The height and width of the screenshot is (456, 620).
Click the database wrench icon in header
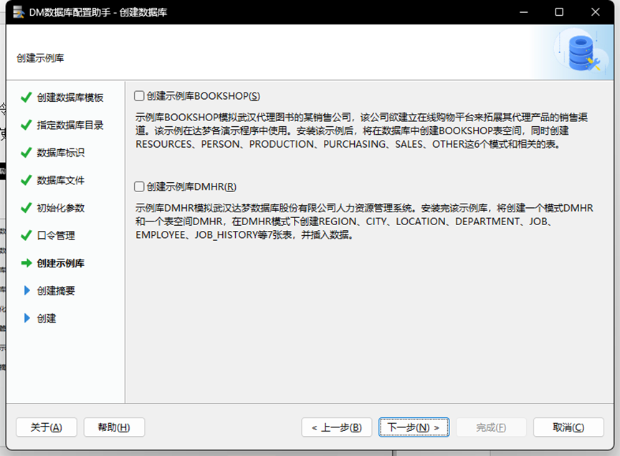tap(584, 53)
